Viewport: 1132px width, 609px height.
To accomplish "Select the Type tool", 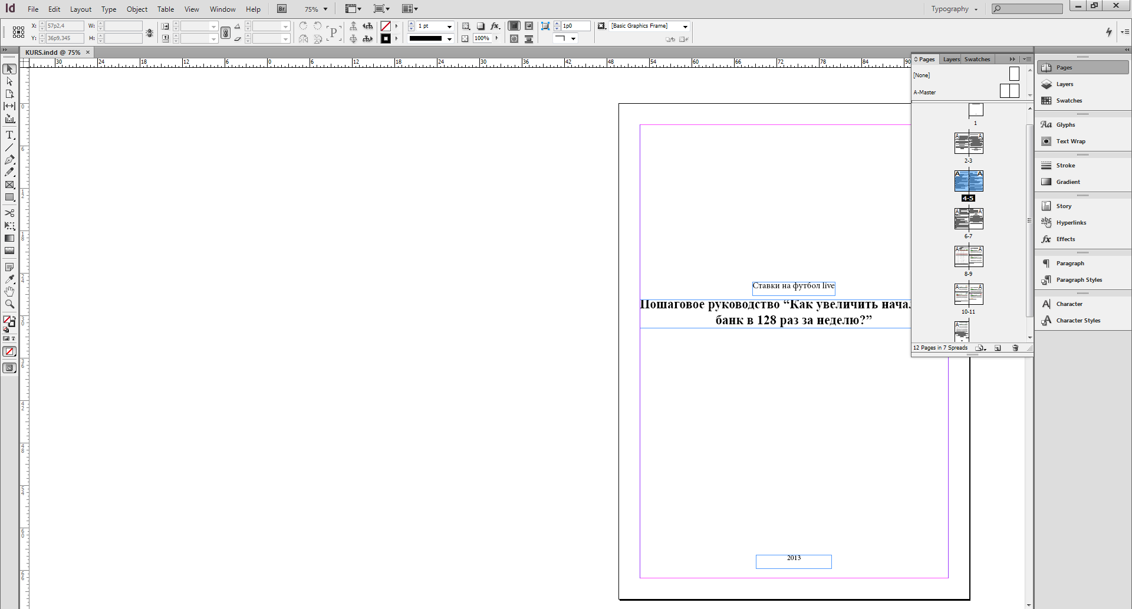I will pos(9,135).
